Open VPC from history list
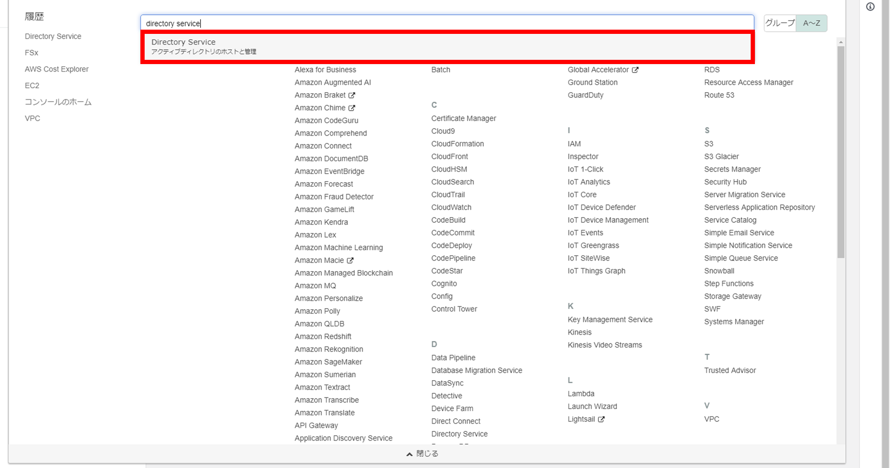This screenshot has height=468, width=890. coord(32,119)
